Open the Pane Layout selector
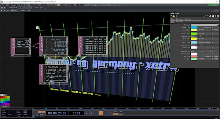 pos(13,8)
